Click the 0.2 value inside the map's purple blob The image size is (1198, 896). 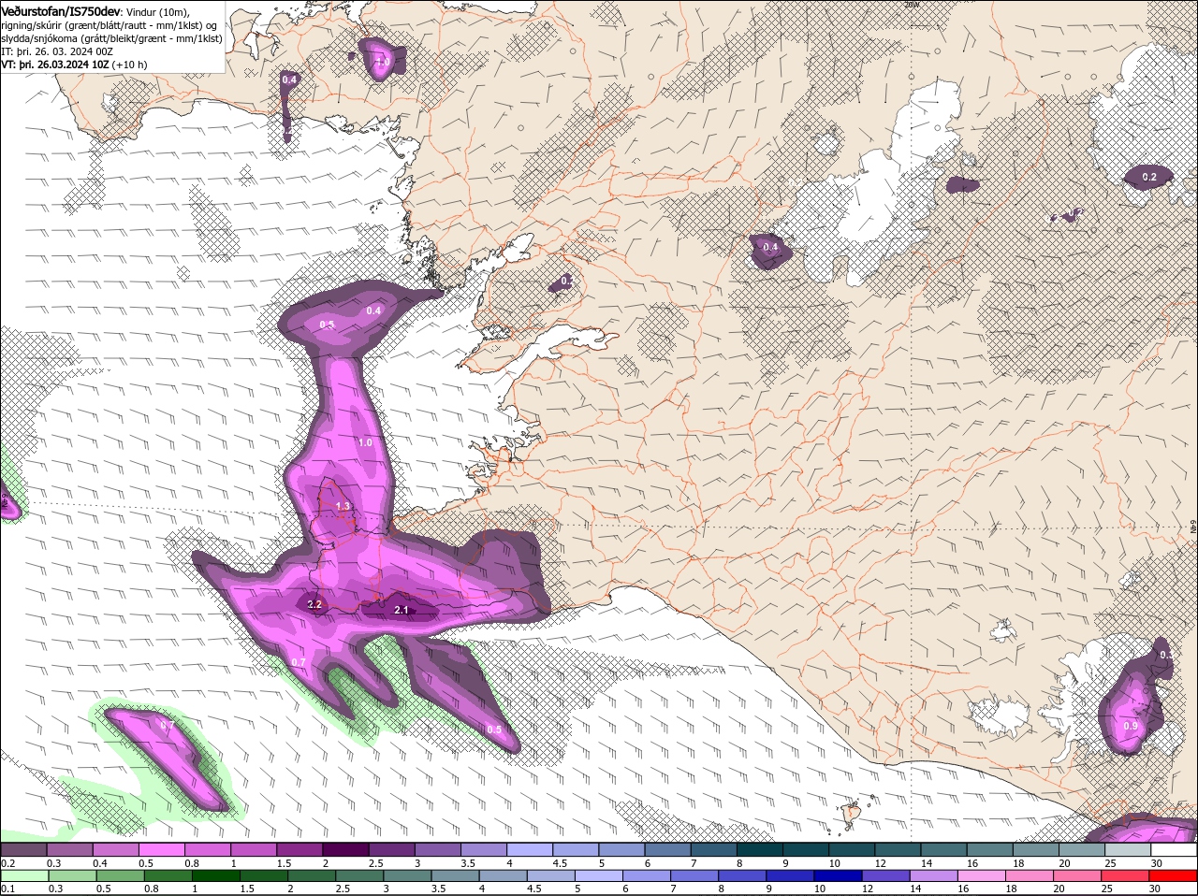(x=1149, y=177)
